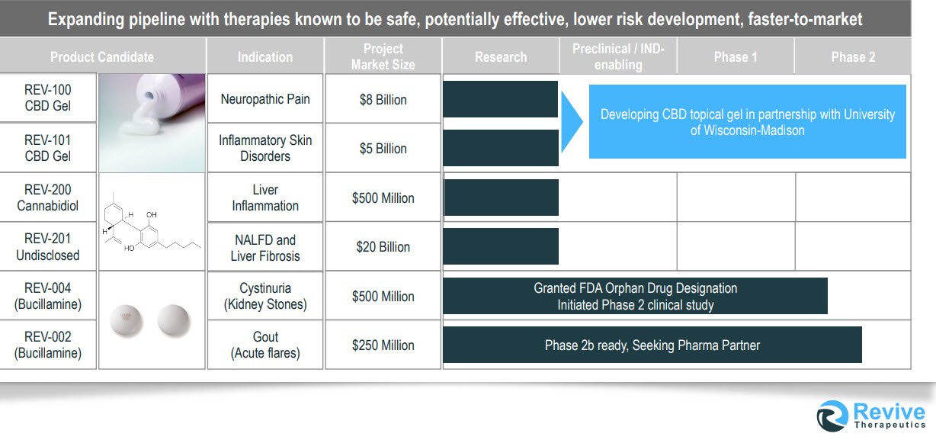
Task: Click the CBD gel tube image
Action: 152,122
